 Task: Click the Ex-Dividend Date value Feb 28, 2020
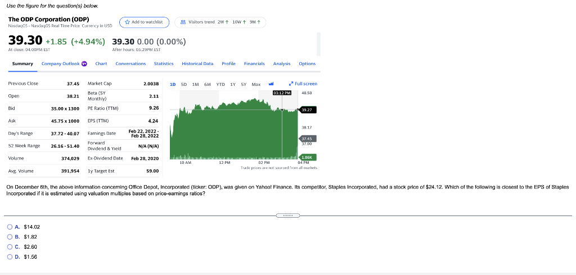[145, 158]
